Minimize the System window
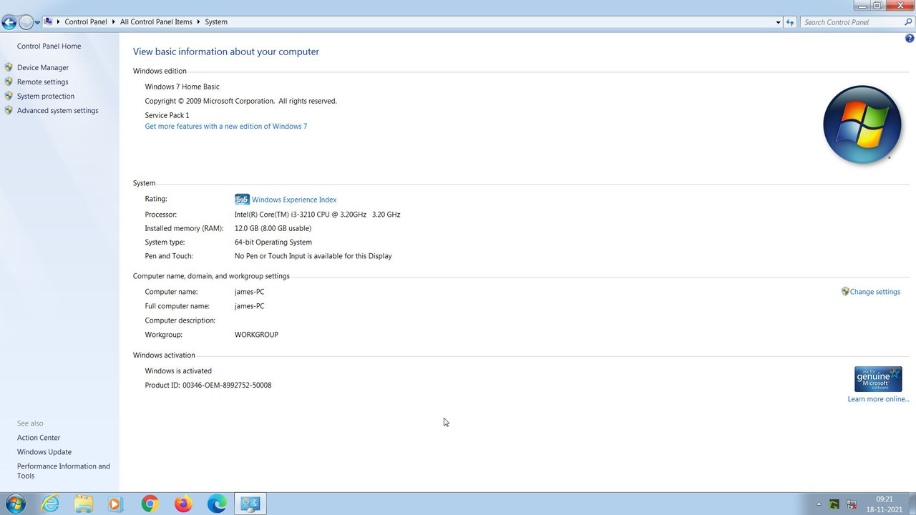 [x=863, y=5]
